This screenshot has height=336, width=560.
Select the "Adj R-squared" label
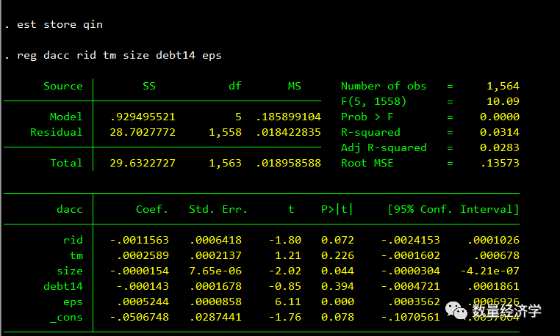(384, 147)
